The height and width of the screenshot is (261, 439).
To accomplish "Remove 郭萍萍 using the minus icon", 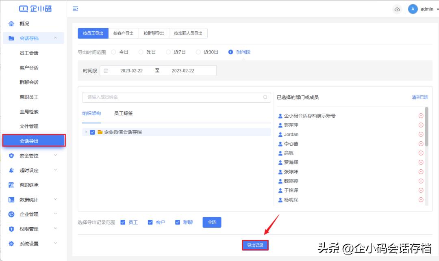I will [421, 125].
